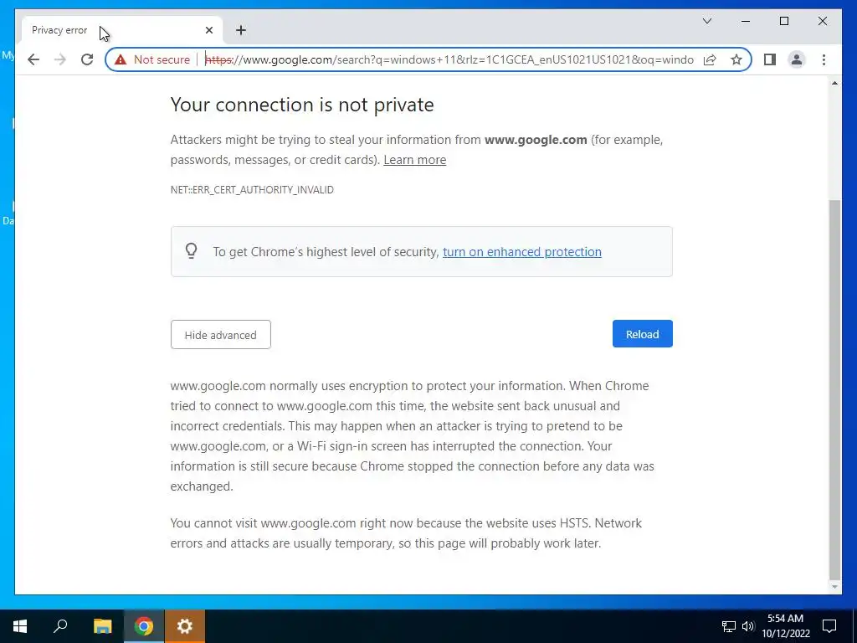The image size is (857, 643).
Task: Close the Privacy error tab
Action: pyautogui.click(x=209, y=30)
